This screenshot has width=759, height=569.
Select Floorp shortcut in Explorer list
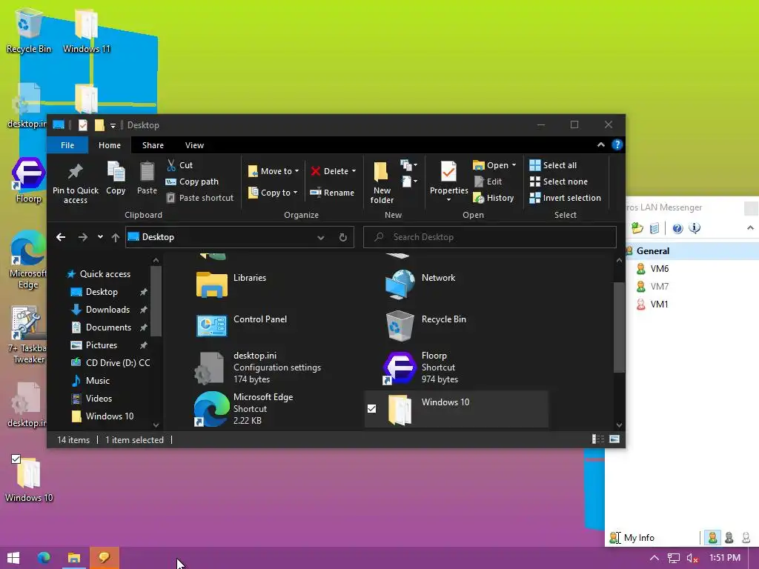pos(421,367)
